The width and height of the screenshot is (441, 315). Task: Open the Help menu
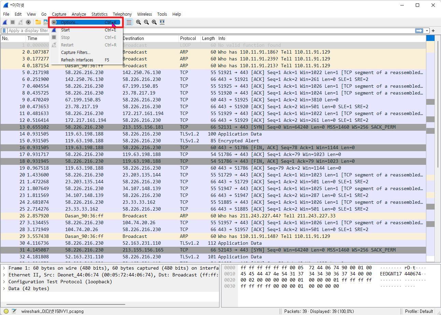click(x=176, y=14)
